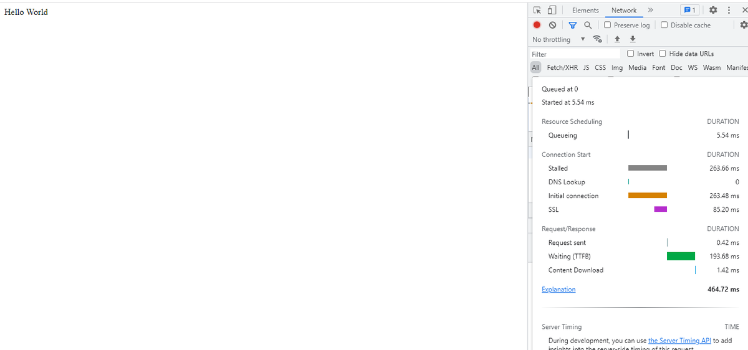This screenshot has width=748, height=350.
Task: Export HAR file download arrow
Action: click(633, 39)
